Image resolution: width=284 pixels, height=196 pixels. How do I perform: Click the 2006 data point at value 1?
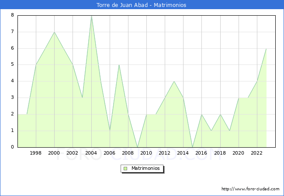(110, 131)
